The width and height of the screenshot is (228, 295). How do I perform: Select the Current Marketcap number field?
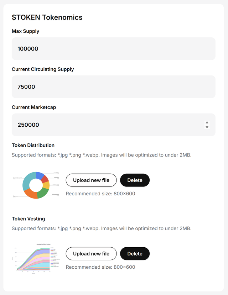click(107, 125)
